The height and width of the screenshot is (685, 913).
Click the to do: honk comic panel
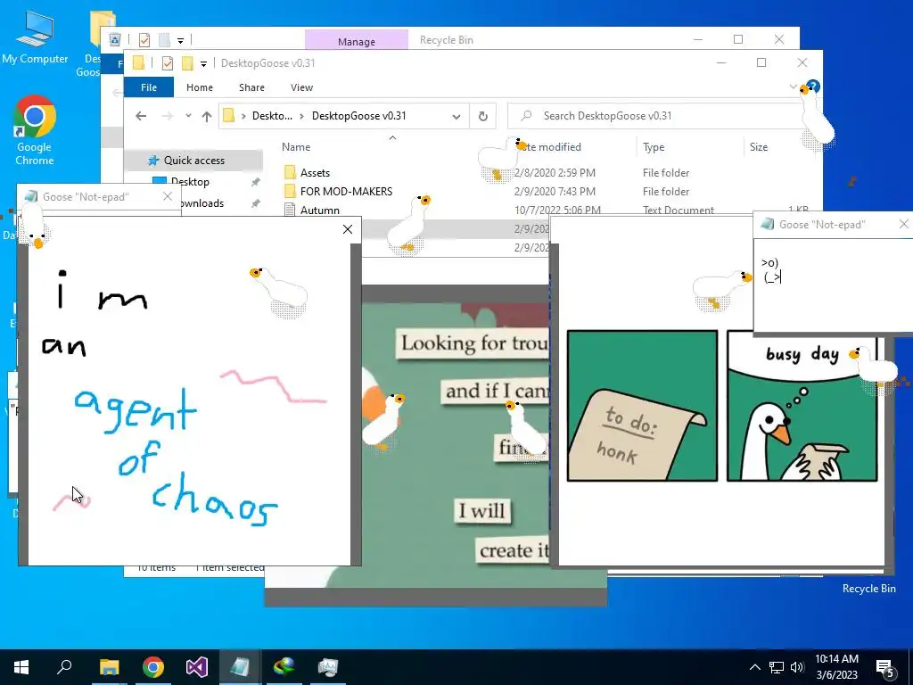(x=642, y=406)
